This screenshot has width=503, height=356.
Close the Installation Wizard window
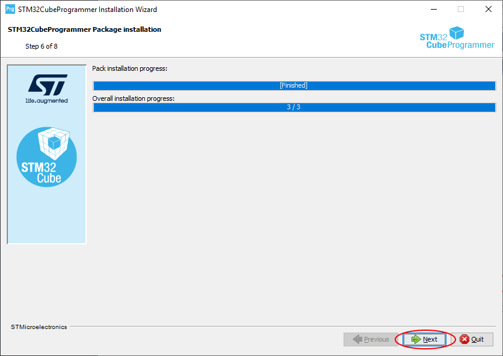pos(488,9)
